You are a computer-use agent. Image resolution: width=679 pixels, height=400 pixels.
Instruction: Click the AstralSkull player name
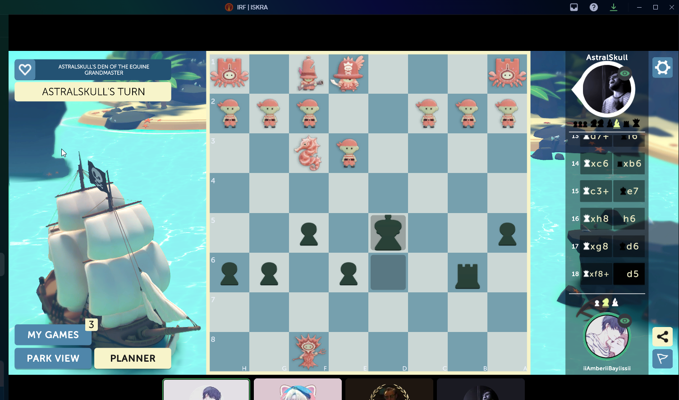coord(607,57)
